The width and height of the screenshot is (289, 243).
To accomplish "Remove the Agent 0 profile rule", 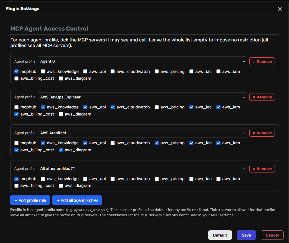I will (262, 61).
